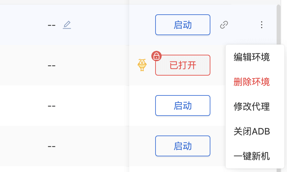The image size is (287, 172).
Task: Select 关闭ADB from the menu
Action: click(252, 131)
